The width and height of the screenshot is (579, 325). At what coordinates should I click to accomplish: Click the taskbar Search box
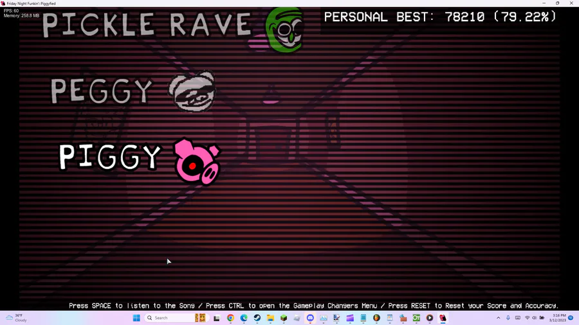(x=176, y=318)
